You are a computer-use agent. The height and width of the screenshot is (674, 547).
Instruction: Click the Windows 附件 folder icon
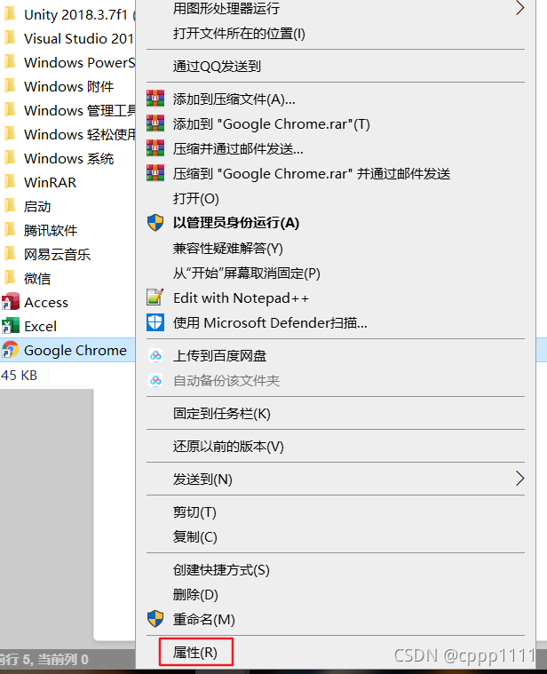click(x=10, y=86)
